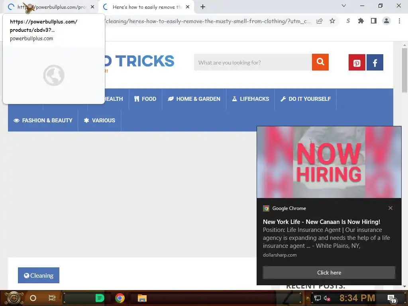The width and height of the screenshot is (408, 306).
Task: Switch to the powerbullplus.com tab
Action: pyautogui.click(x=51, y=7)
